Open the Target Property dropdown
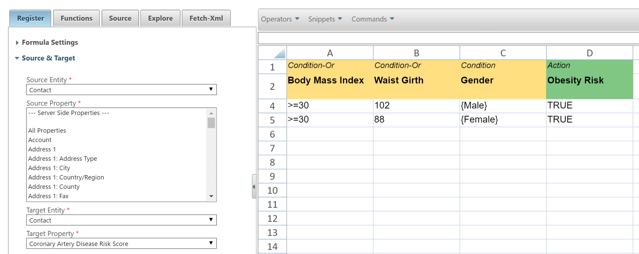Image resolution: width=639 pixels, height=254 pixels. (x=121, y=243)
